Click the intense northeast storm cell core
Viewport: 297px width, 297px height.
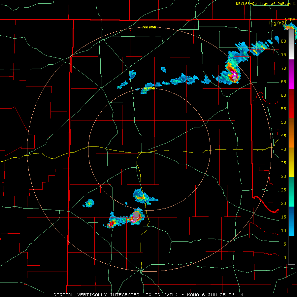click(234, 77)
